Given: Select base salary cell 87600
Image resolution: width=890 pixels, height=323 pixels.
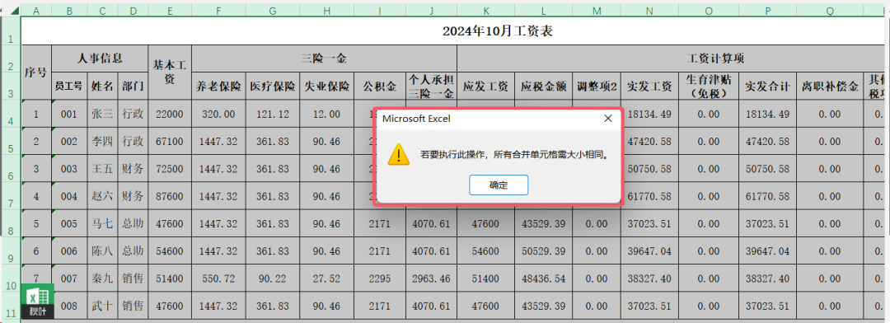Looking at the screenshot, I should pos(170,196).
